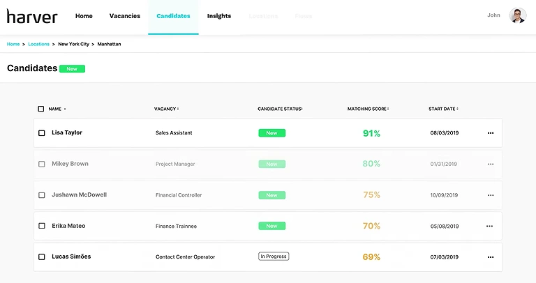This screenshot has width=536, height=283.
Task: Open the faded Flows tab
Action: (304, 16)
